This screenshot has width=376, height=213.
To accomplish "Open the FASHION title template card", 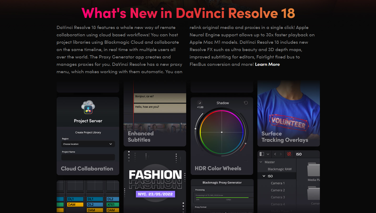I will (x=155, y=182).
